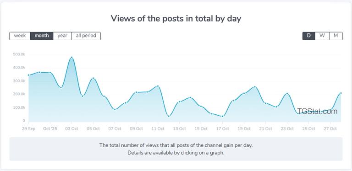Click the 12 Oct low data point
Image resolution: width=352 pixels, height=171 pixels.
click(169, 116)
